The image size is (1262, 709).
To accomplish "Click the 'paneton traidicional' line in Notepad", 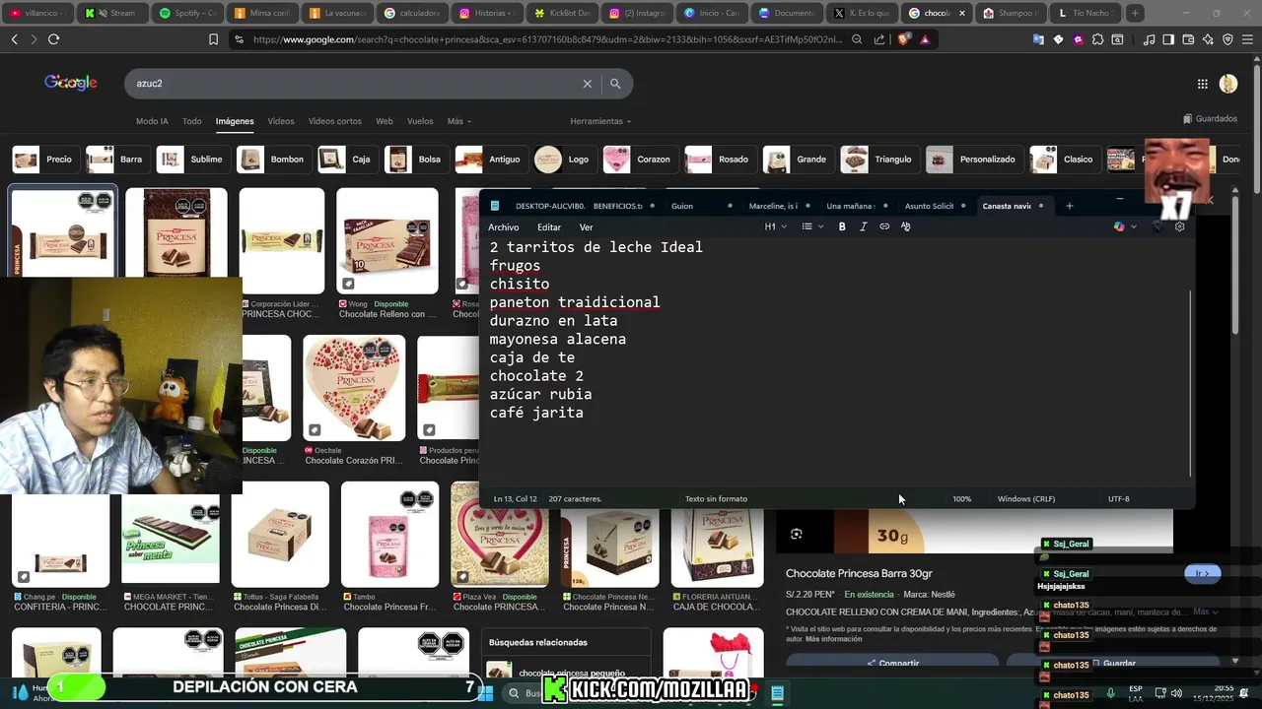I will click(575, 302).
